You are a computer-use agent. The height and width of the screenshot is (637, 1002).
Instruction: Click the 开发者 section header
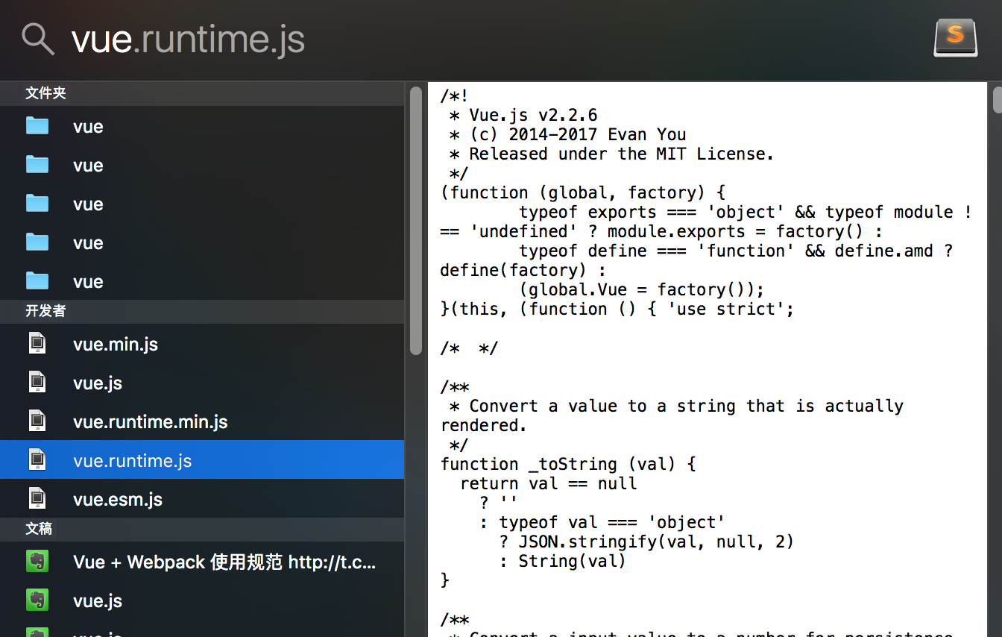(202, 311)
